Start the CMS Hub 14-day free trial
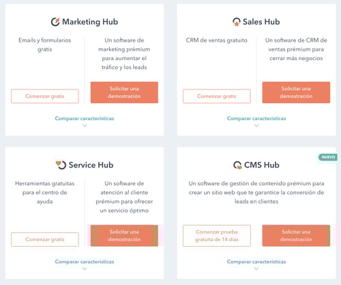341x285 pixels. (x=217, y=236)
